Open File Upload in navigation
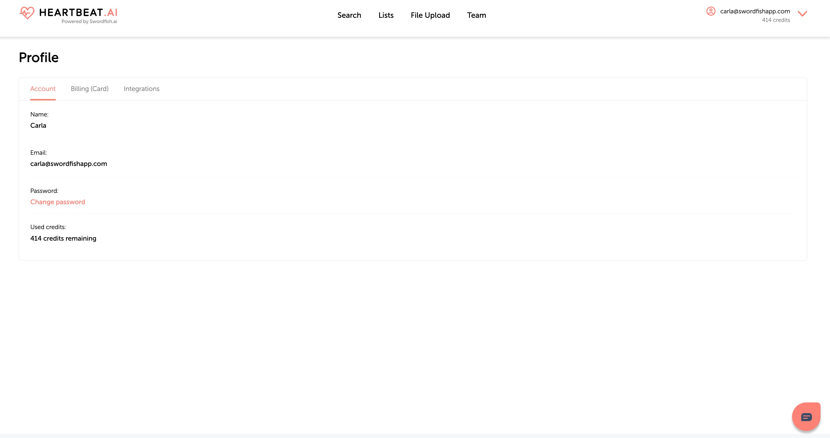The height and width of the screenshot is (438, 830). [430, 15]
